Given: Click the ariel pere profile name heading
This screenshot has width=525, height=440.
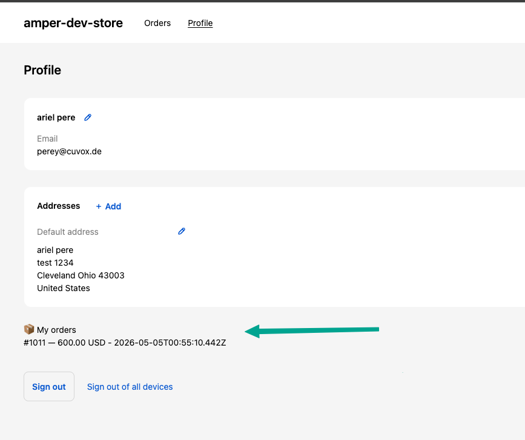Looking at the screenshot, I should [56, 118].
